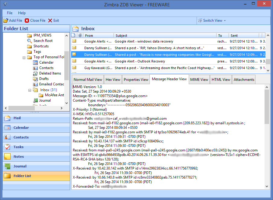The width and height of the screenshot is (273, 200).
Task: Select the Russia is now requiring companies message
Action: [169, 55]
